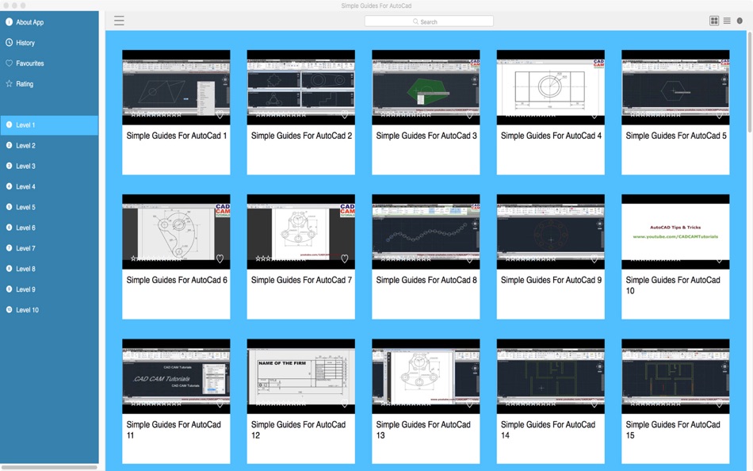This screenshot has width=753, height=471.
Task: Favourite Simple Guides For AutoCad 8 heart
Action: pyautogui.click(x=469, y=258)
